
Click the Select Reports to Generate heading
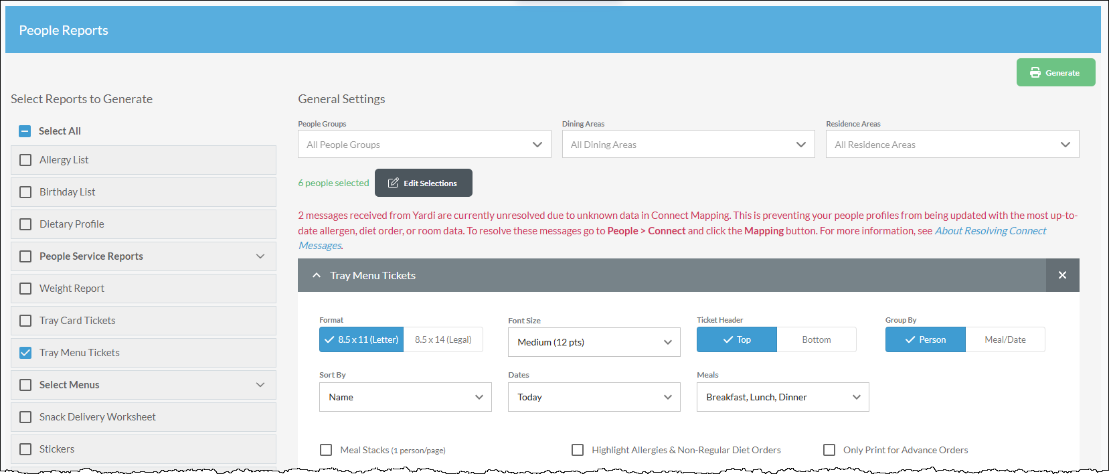tap(82, 99)
